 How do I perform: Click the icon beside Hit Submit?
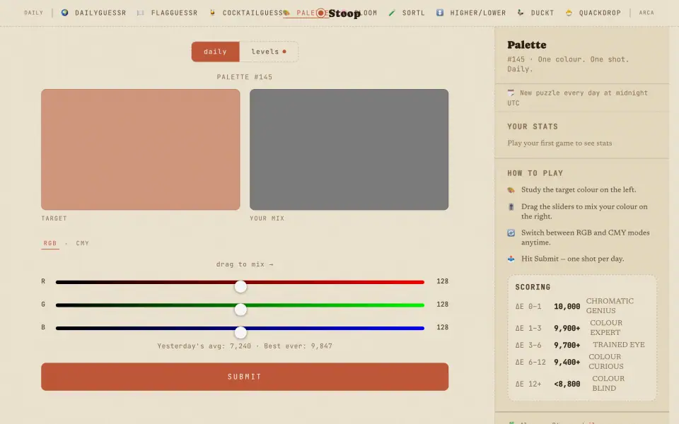[x=511, y=259]
